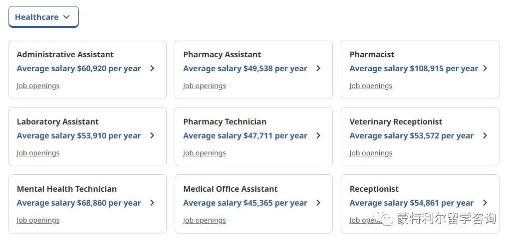Click chevron arrow beside Medical Office Assistant salary

[318, 203]
